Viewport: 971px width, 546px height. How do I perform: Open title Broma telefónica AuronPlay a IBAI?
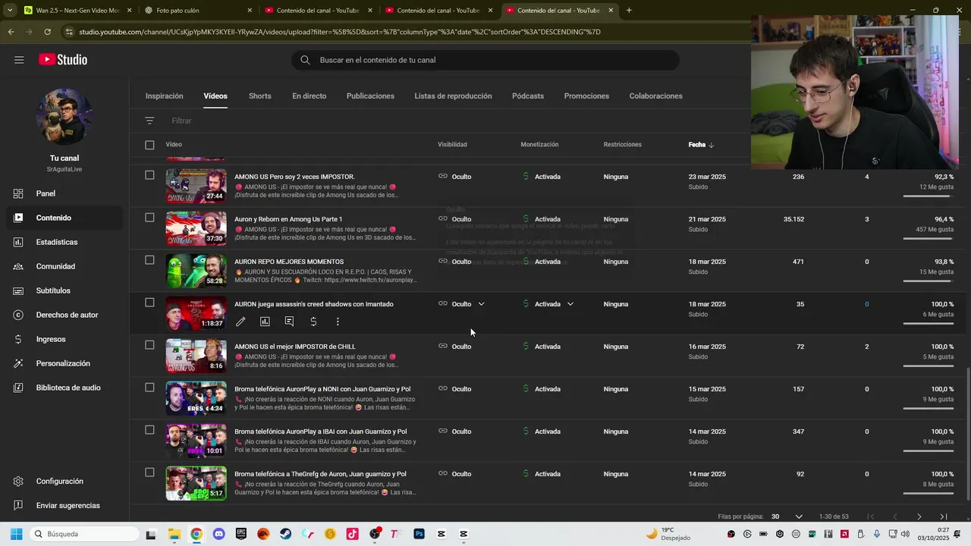tap(320, 431)
